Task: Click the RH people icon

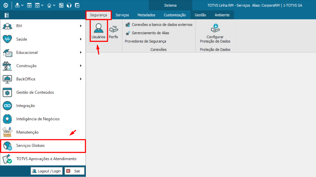Action: 7,26
